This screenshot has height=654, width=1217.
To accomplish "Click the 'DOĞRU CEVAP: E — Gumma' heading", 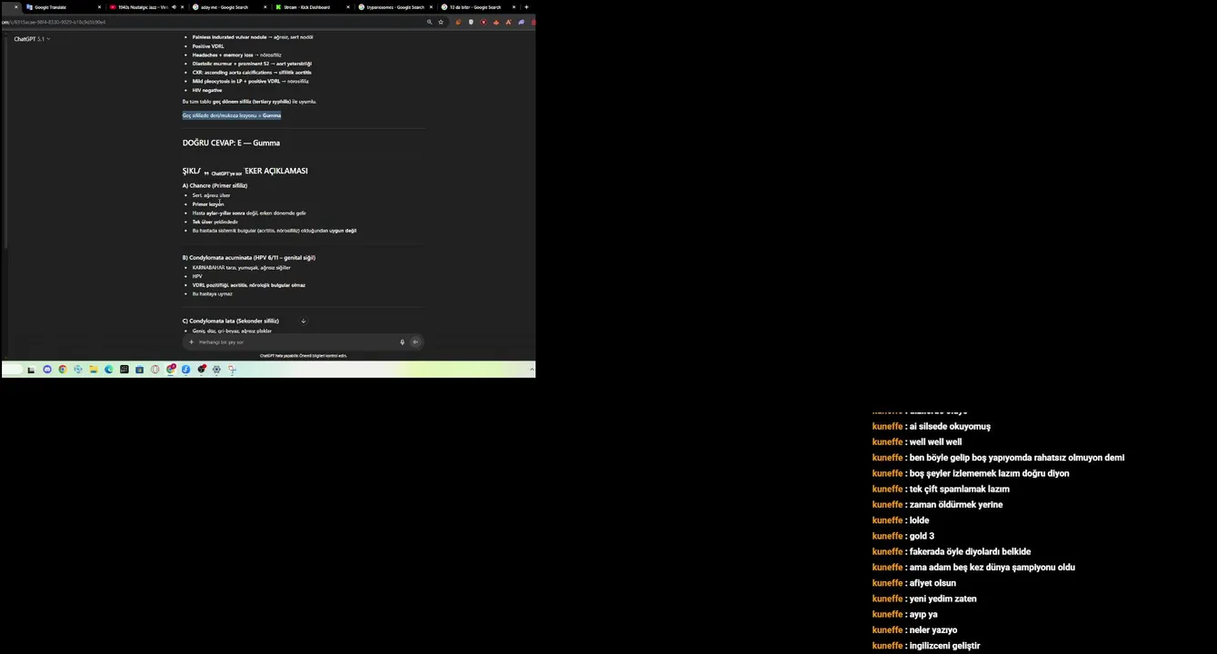I will point(231,143).
